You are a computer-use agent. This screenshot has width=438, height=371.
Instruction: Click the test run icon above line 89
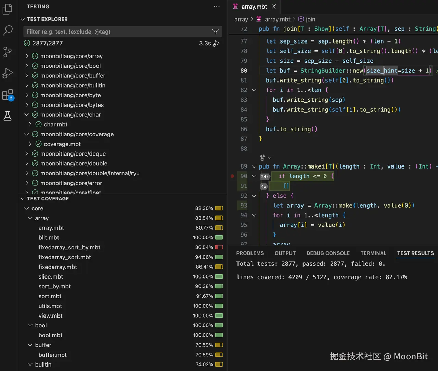(262, 157)
